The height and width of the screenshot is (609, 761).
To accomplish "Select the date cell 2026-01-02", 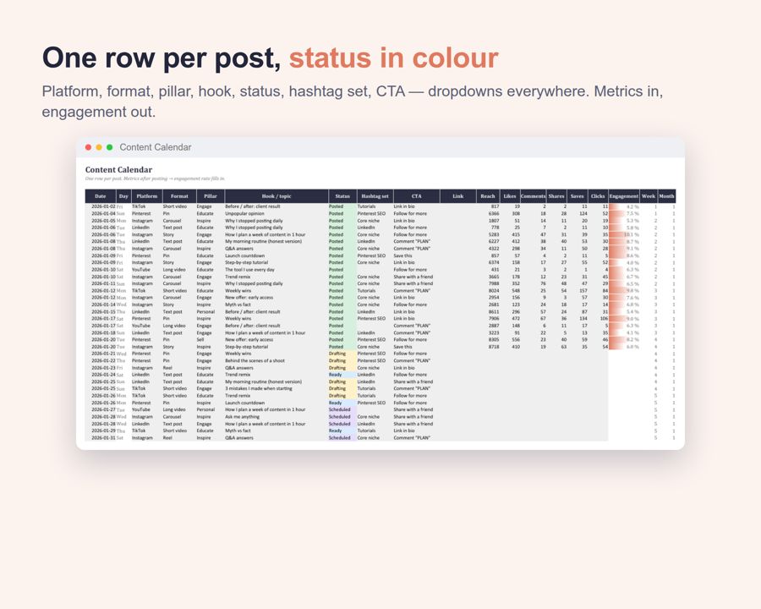I will click(x=103, y=206).
